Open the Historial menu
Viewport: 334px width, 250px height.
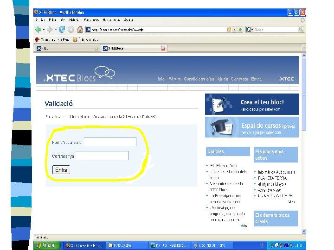pyautogui.click(x=74, y=20)
